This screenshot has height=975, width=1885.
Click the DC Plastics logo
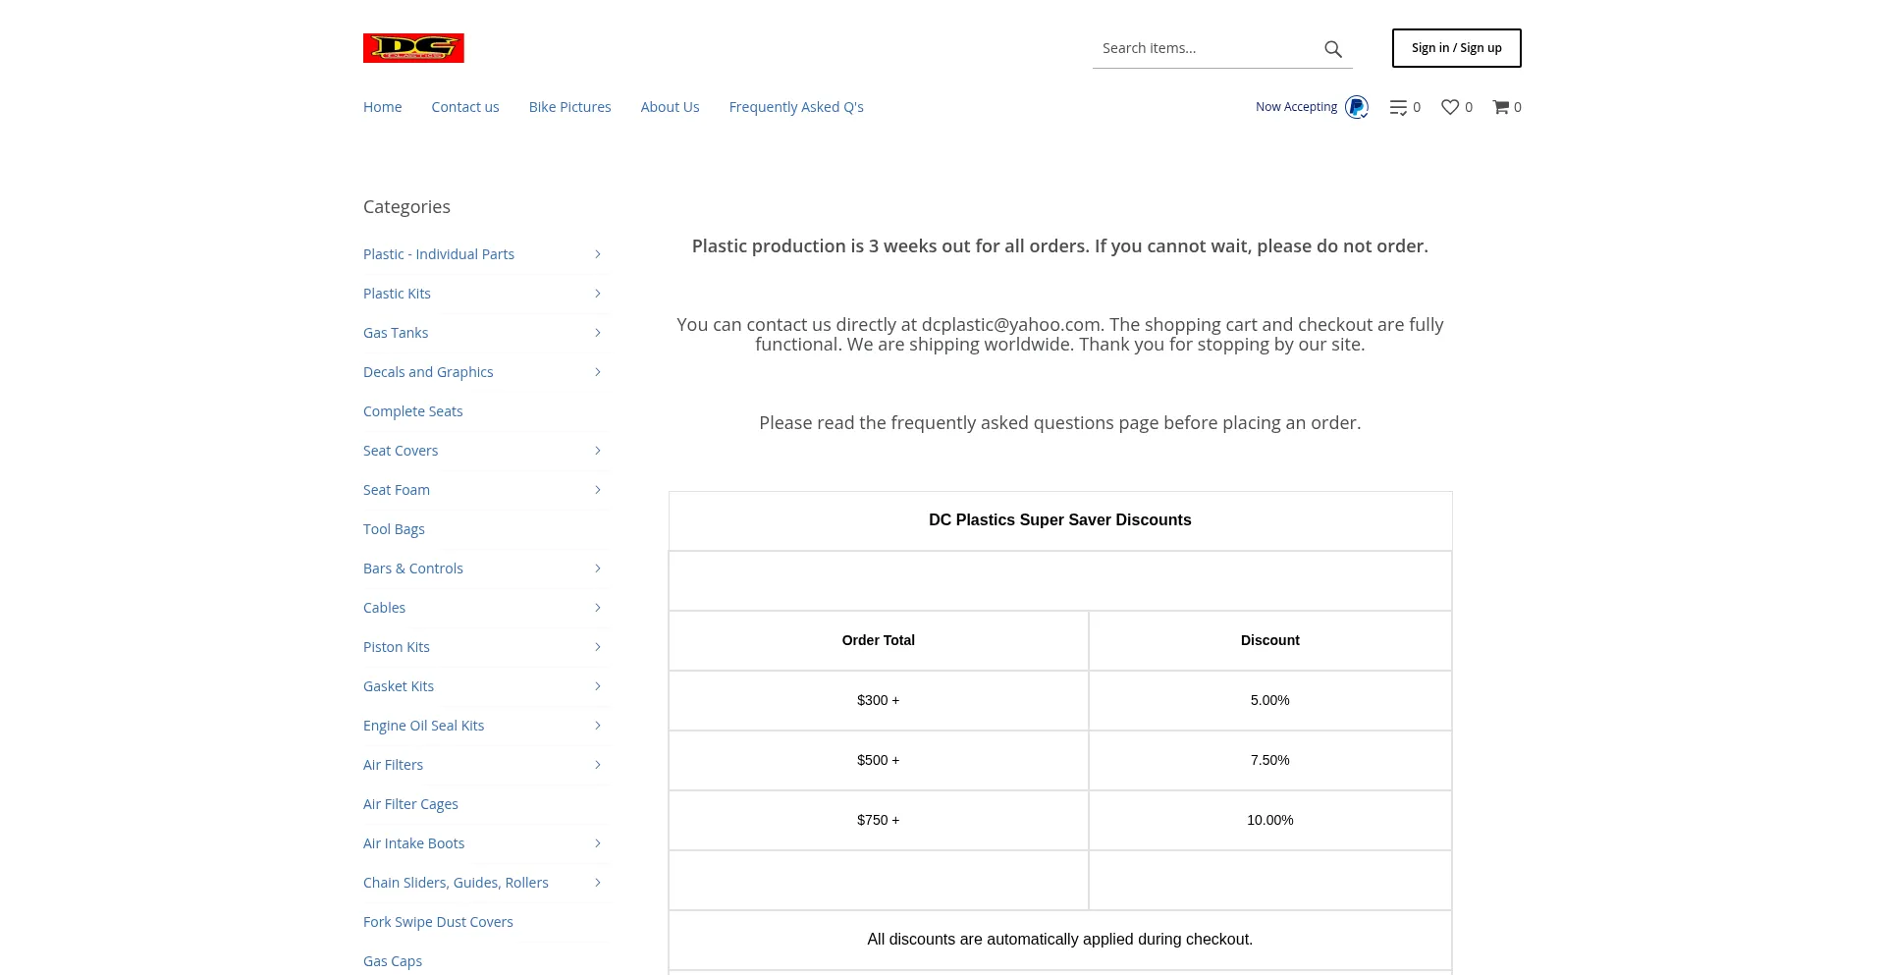coord(413,48)
